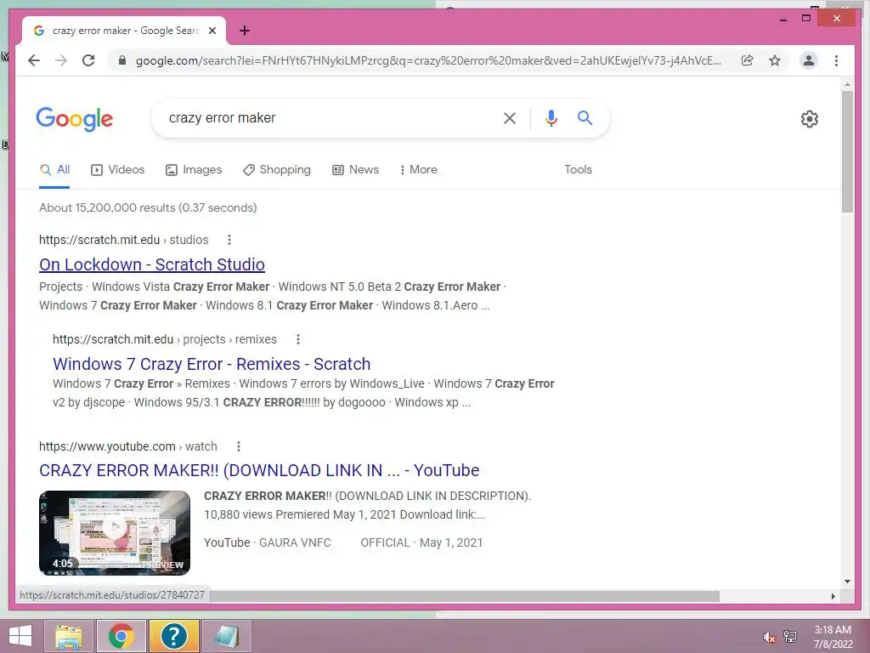
Task: Open the CRAZY ERROR MAKER YouTube link
Action: [x=259, y=471]
